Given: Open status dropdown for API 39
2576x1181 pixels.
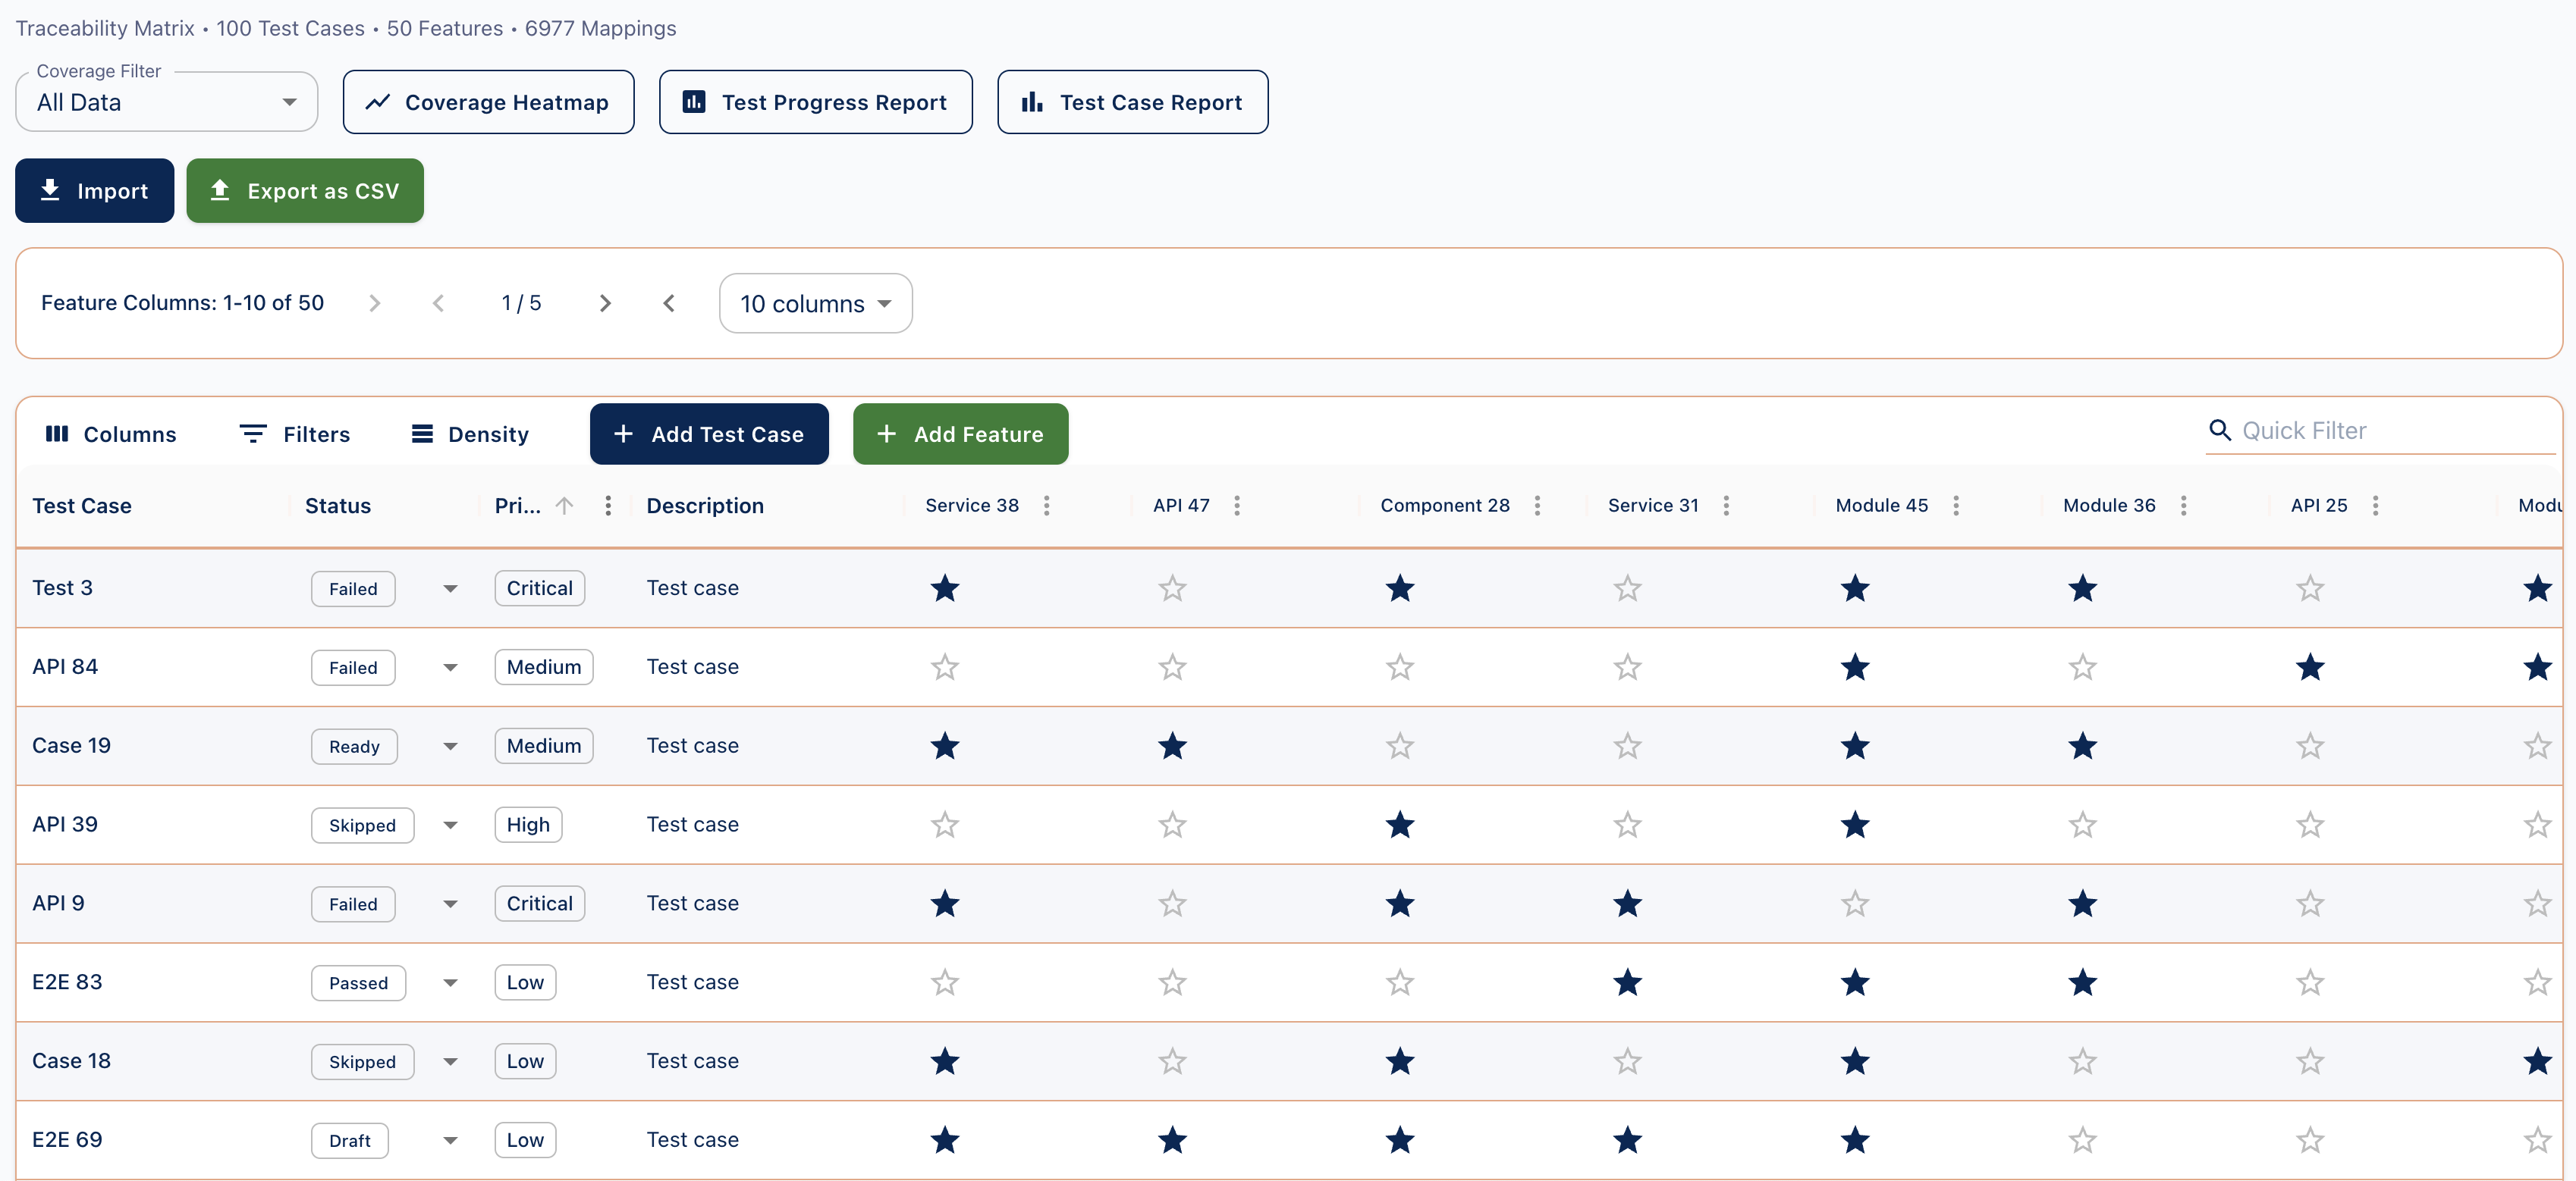Looking at the screenshot, I should pos(450,825).
